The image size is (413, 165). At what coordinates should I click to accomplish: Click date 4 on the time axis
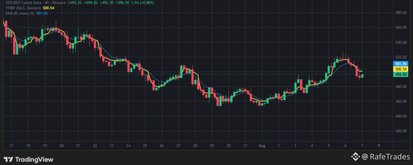coord(312,145)
